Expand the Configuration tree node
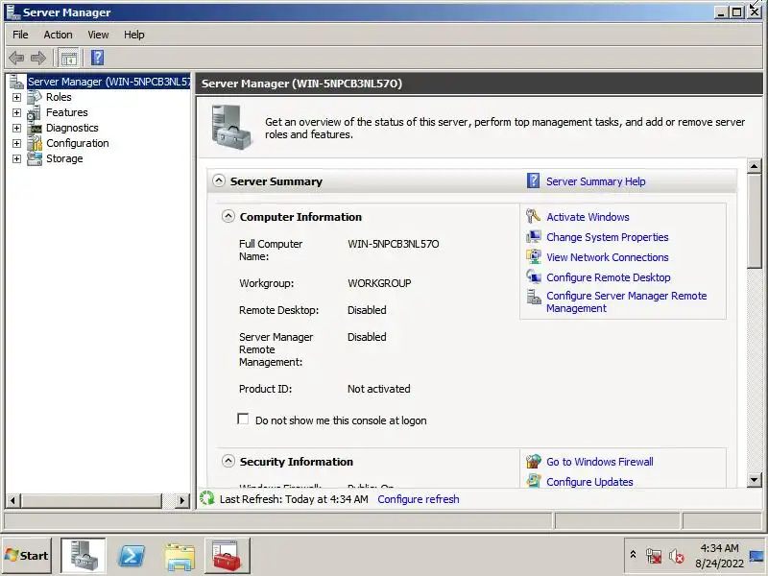The image size is (768, 576). point(16,143)
